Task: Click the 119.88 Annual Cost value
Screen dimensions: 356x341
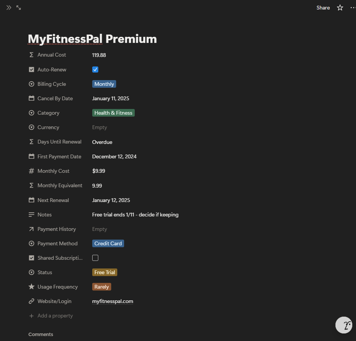Action: point(99,55)
